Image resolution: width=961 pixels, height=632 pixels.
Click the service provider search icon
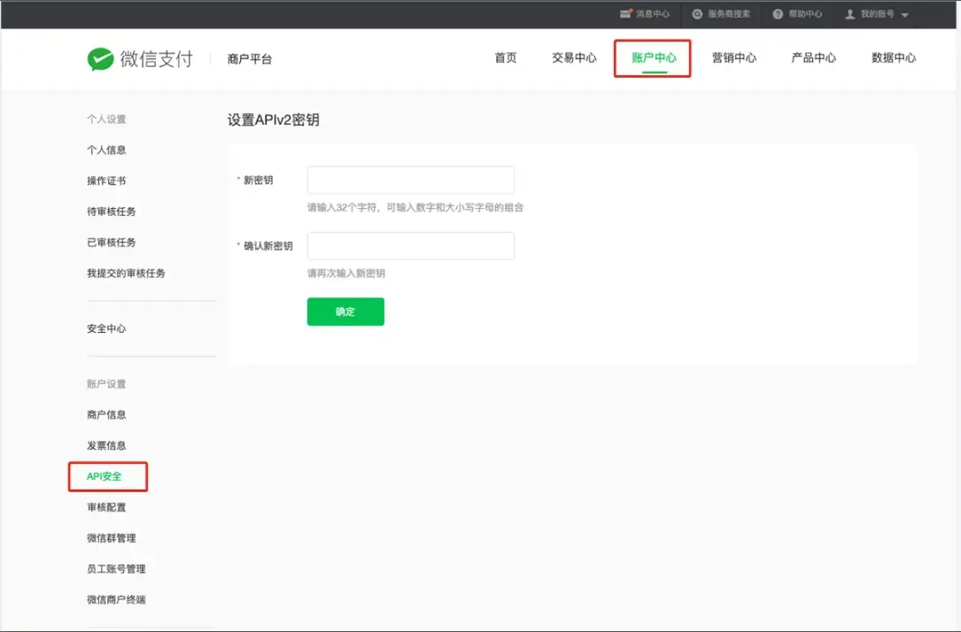point(698,14)
